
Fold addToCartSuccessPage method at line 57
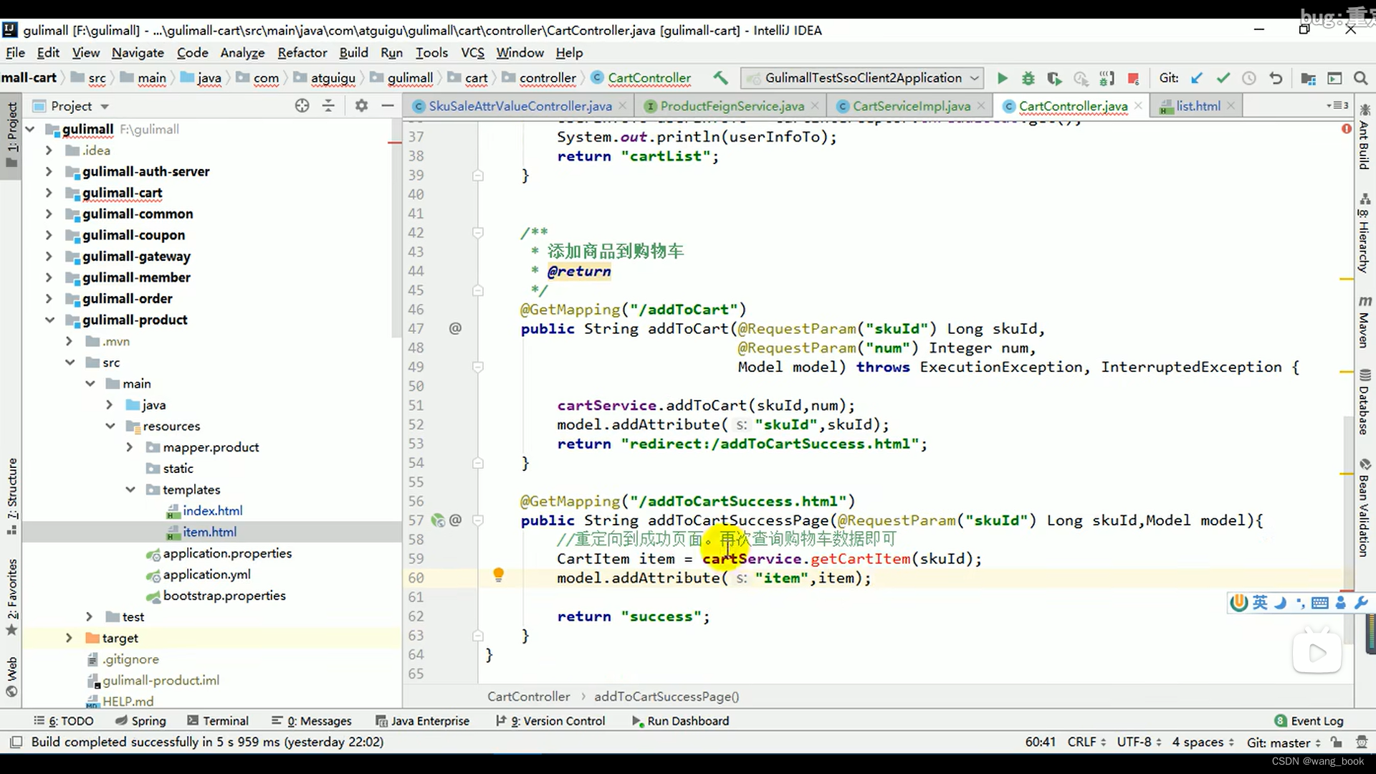pos(478,520)
